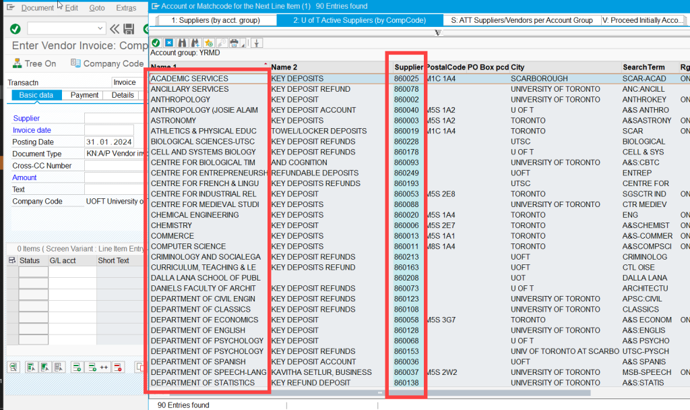Viewport: 690px width, 410px height.
Task: Click the table settings icon at popup toolbar end
Action: click(256, 43)
